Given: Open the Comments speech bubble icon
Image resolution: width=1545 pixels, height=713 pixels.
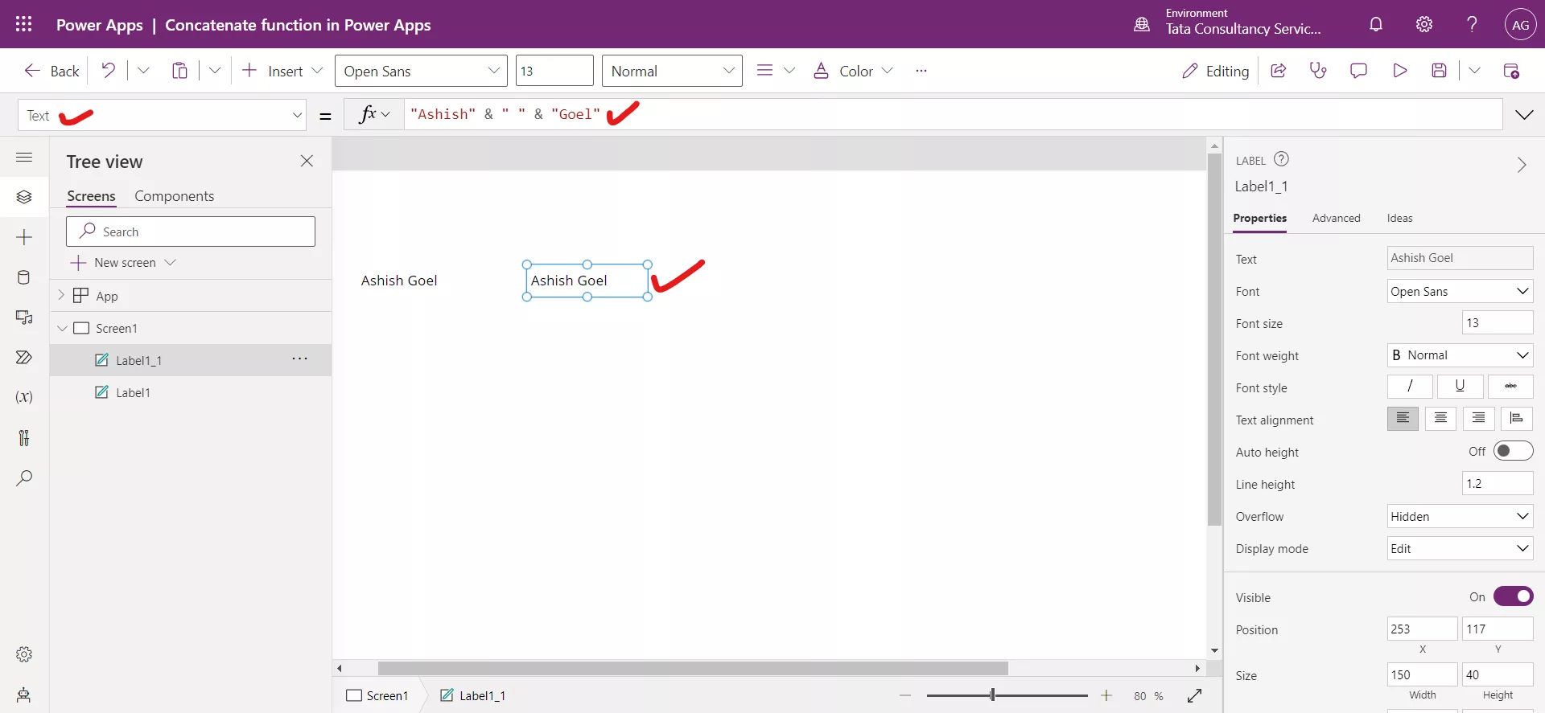Looking at the screenshot, I should tap(1358, 71).
